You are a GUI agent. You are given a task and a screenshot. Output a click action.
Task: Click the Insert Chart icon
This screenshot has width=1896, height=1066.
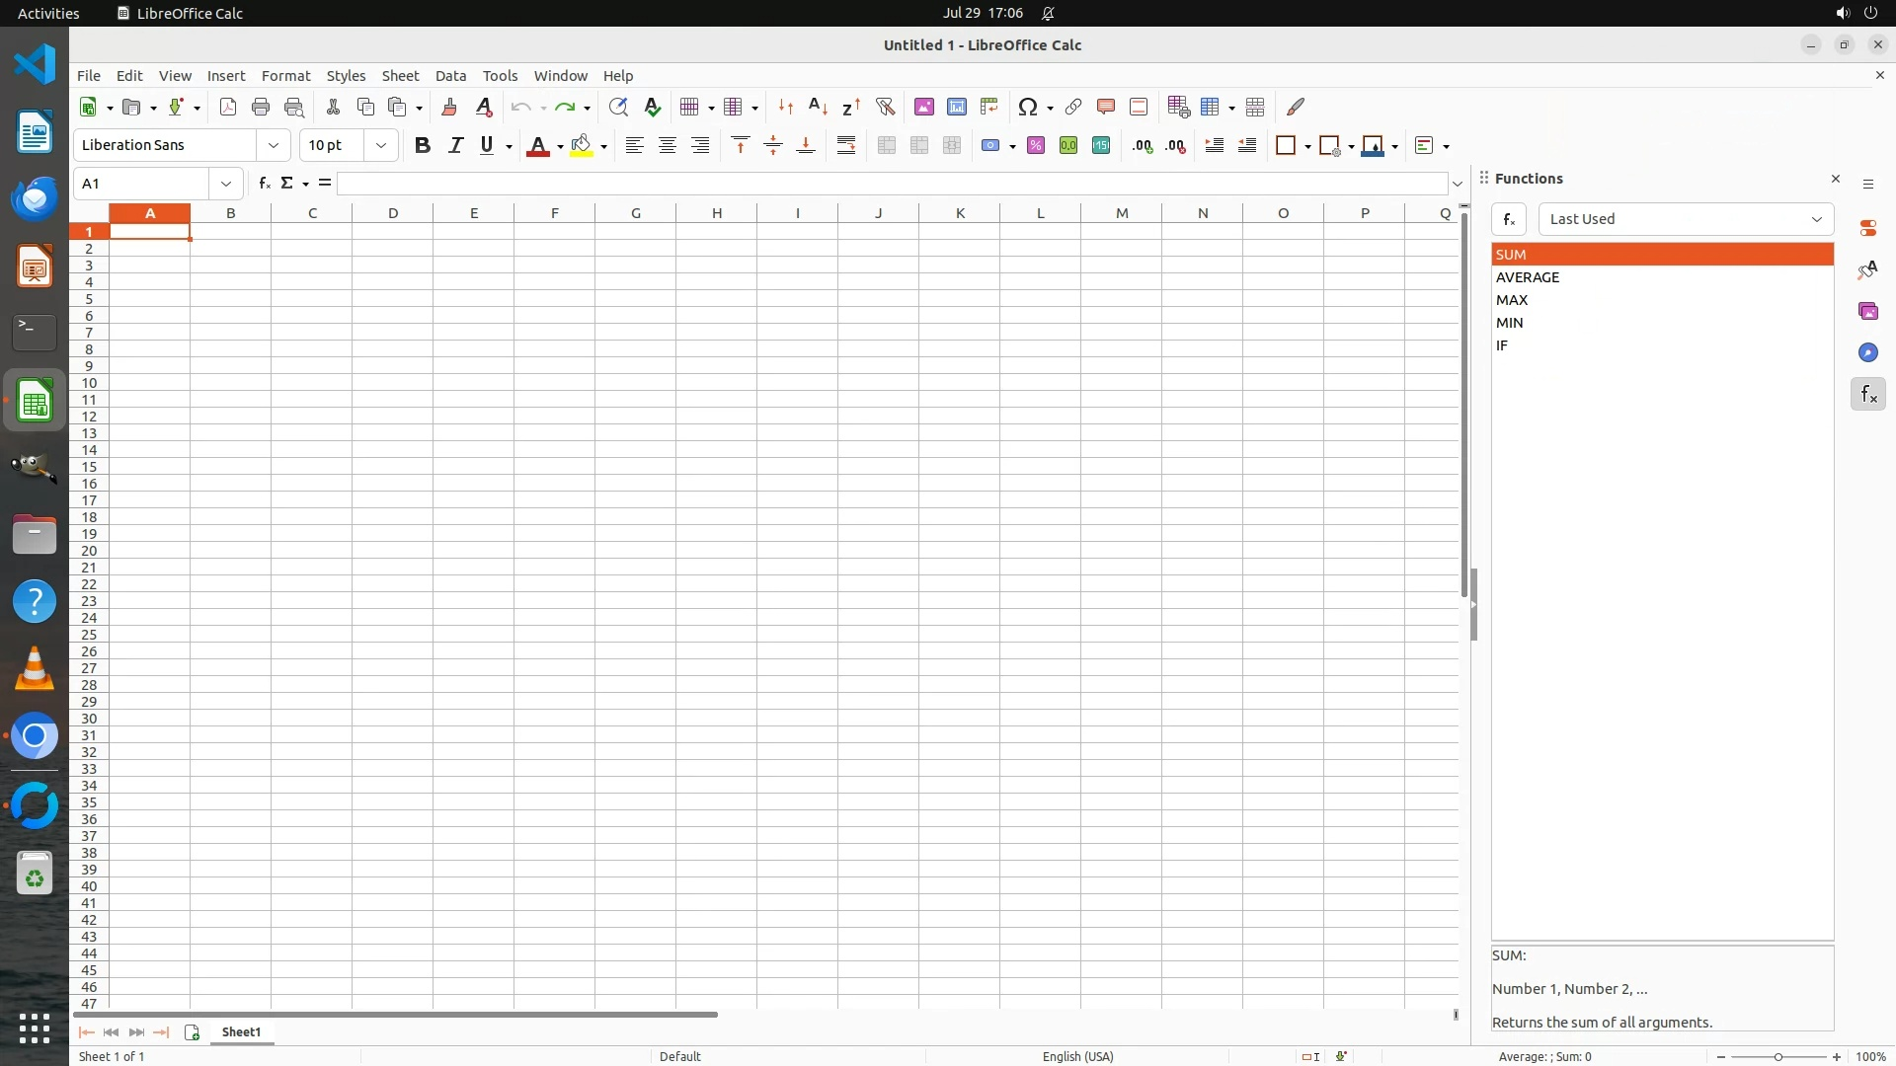click(956, 107)
